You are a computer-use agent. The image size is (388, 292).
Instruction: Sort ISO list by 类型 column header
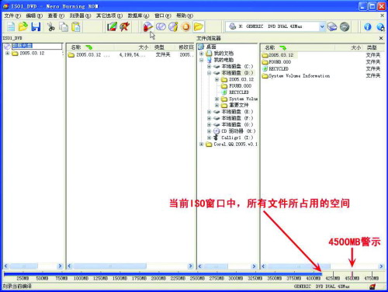(x=165, y=47)
